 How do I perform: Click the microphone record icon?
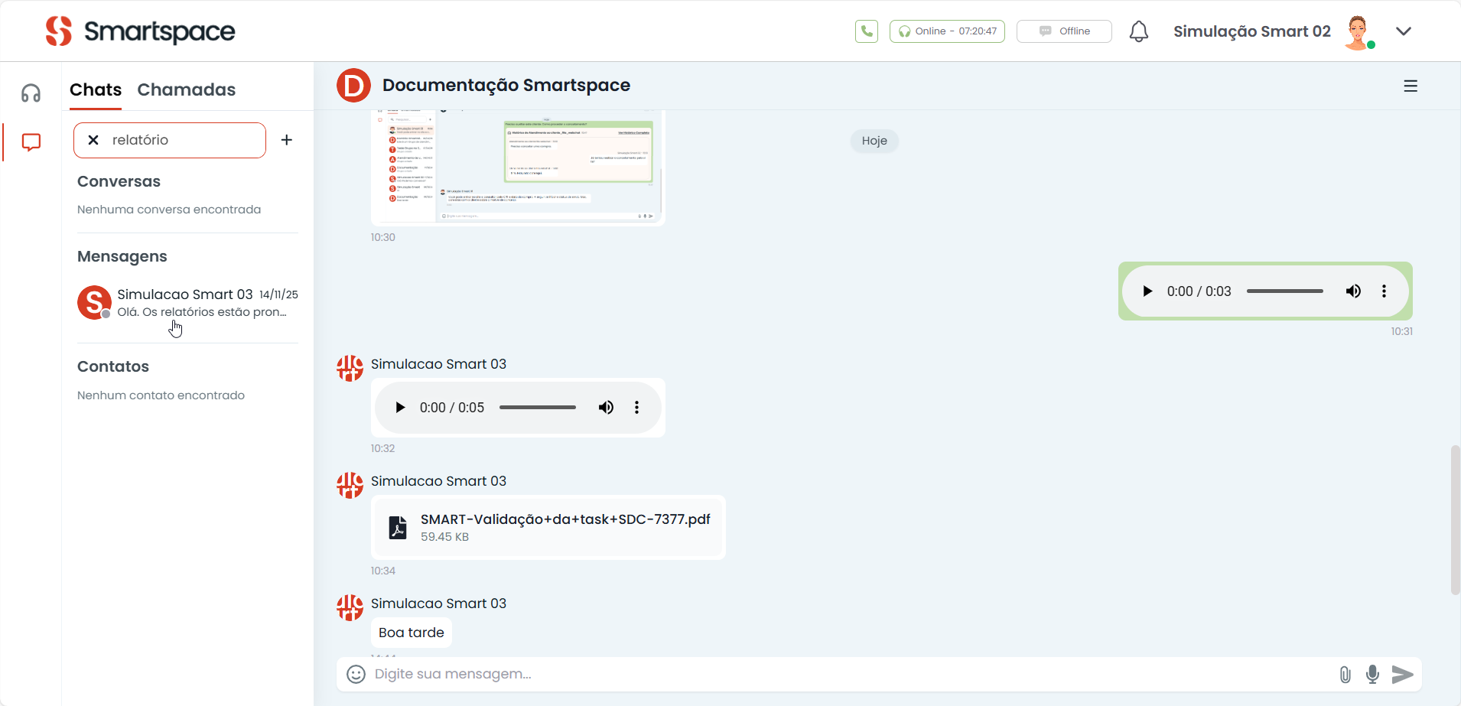click(x=1372, y=674)
